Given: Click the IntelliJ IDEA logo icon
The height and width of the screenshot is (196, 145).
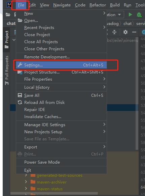Looking at the screenshot, I should pyautogui.click(x=9, y=5).
